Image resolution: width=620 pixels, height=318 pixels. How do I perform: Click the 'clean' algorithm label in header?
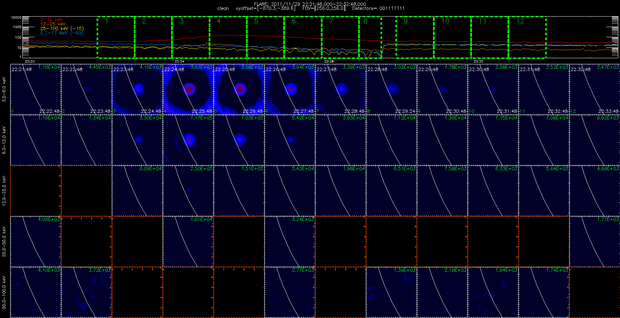coord(223,8)
